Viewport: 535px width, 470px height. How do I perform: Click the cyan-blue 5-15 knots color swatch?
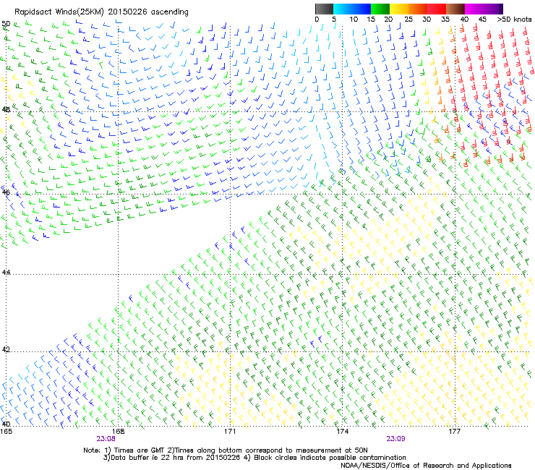click(352, 9)
